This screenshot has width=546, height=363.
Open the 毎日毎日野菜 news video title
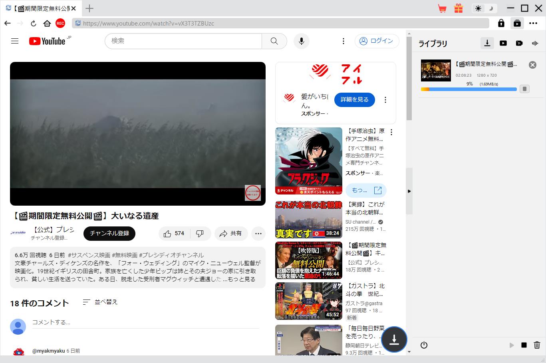coord(365,332)
